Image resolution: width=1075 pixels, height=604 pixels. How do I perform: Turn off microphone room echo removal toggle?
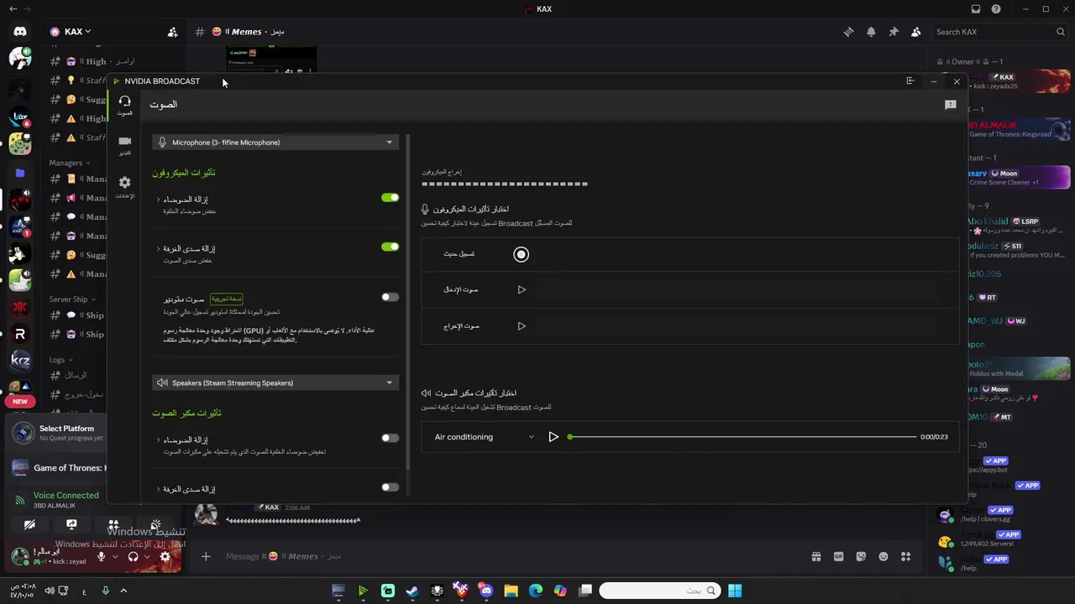tap(390, 247)
